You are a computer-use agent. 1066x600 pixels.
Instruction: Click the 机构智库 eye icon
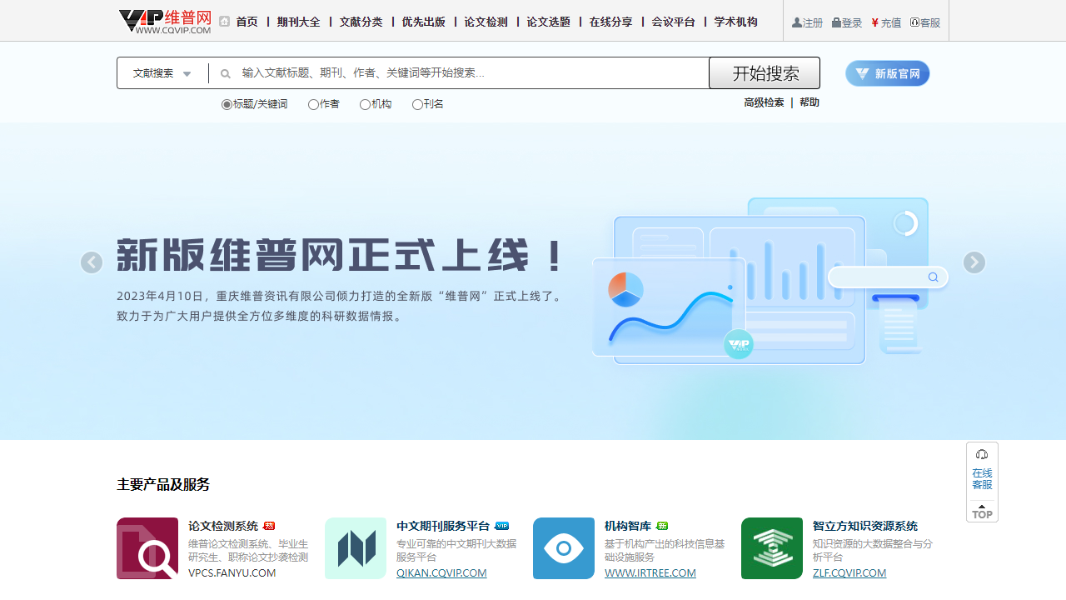(x=564, y=548)
